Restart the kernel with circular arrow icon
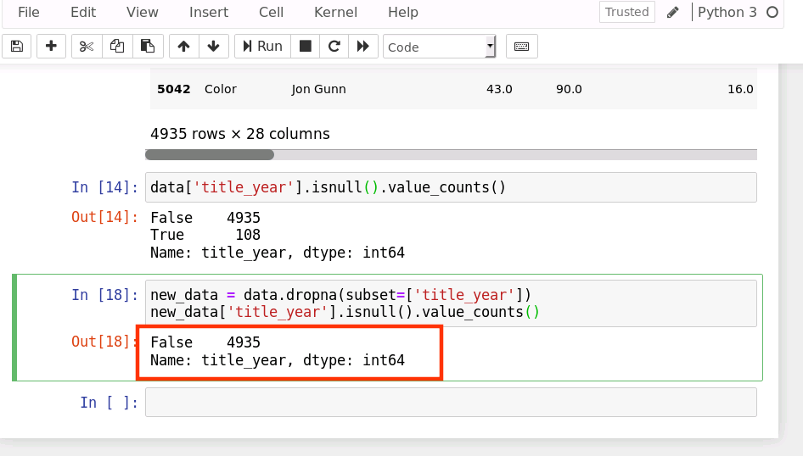803x456 pixels. tap(334, 47)
